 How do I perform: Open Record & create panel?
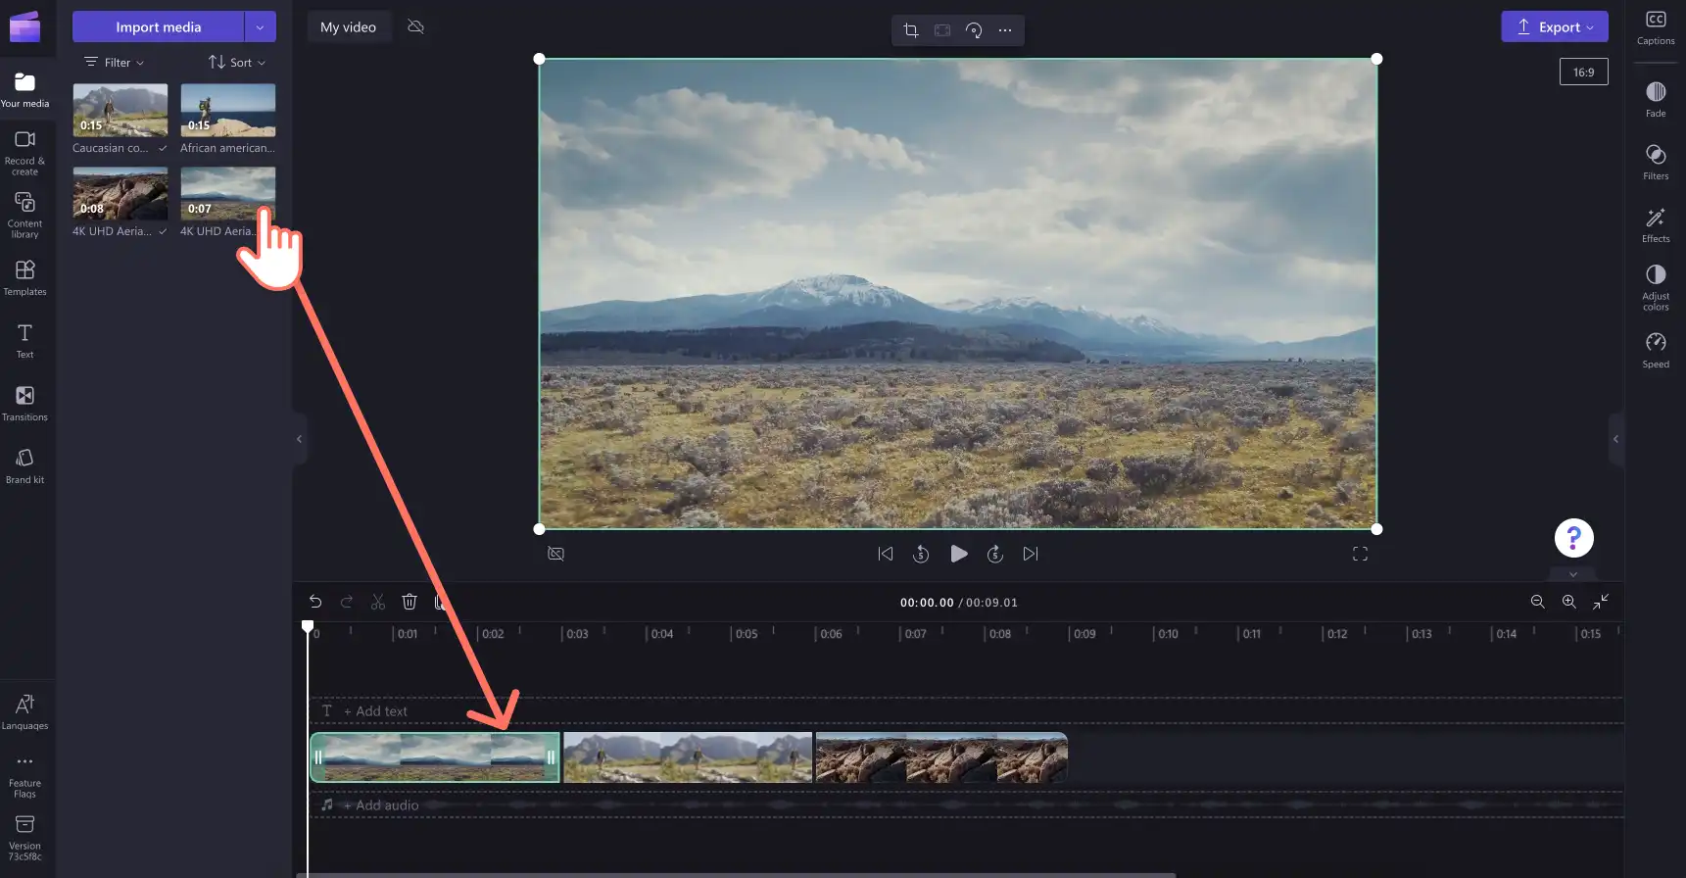pyautogui.click(x=24, y=152)
